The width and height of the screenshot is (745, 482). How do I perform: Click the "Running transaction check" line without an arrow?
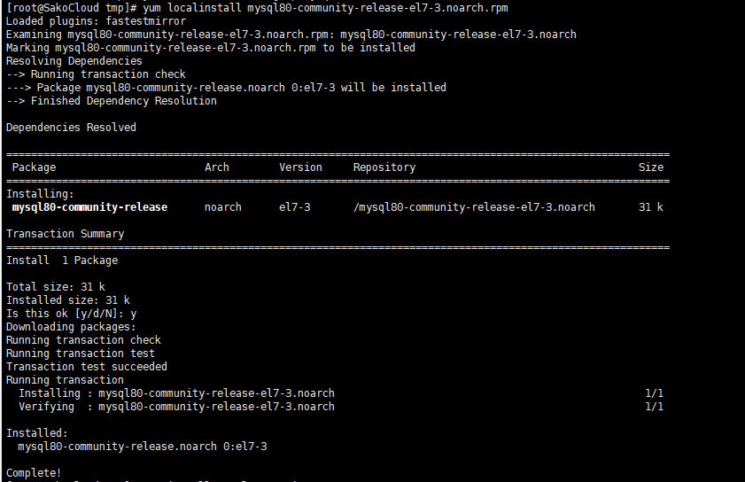[x=83, y=340]
